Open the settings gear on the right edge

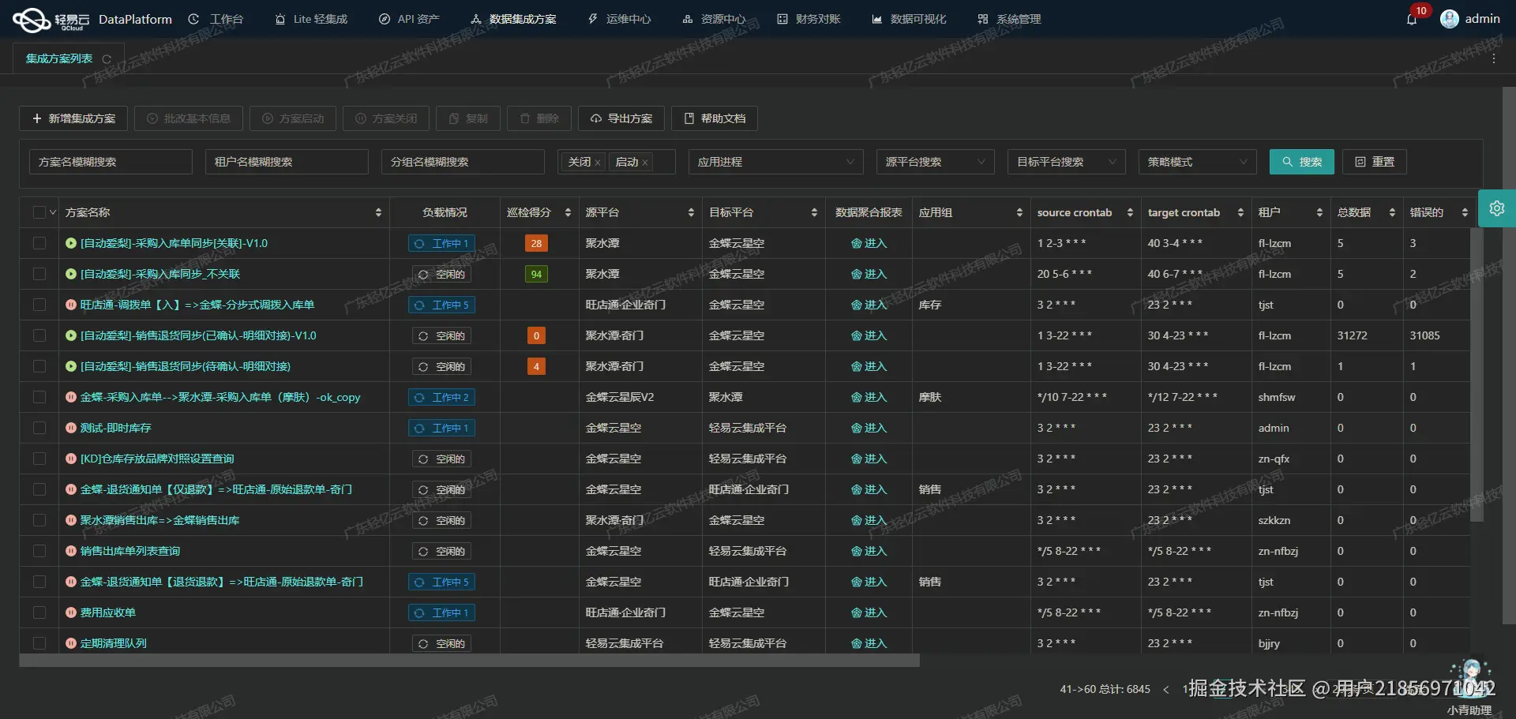(1497, 208)
